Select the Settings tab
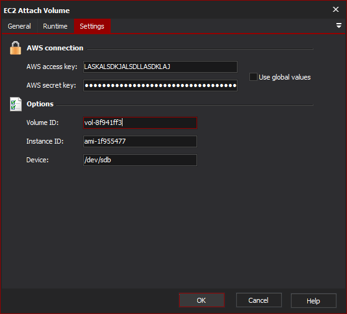 pyautogui.click(x=92, y=26)
